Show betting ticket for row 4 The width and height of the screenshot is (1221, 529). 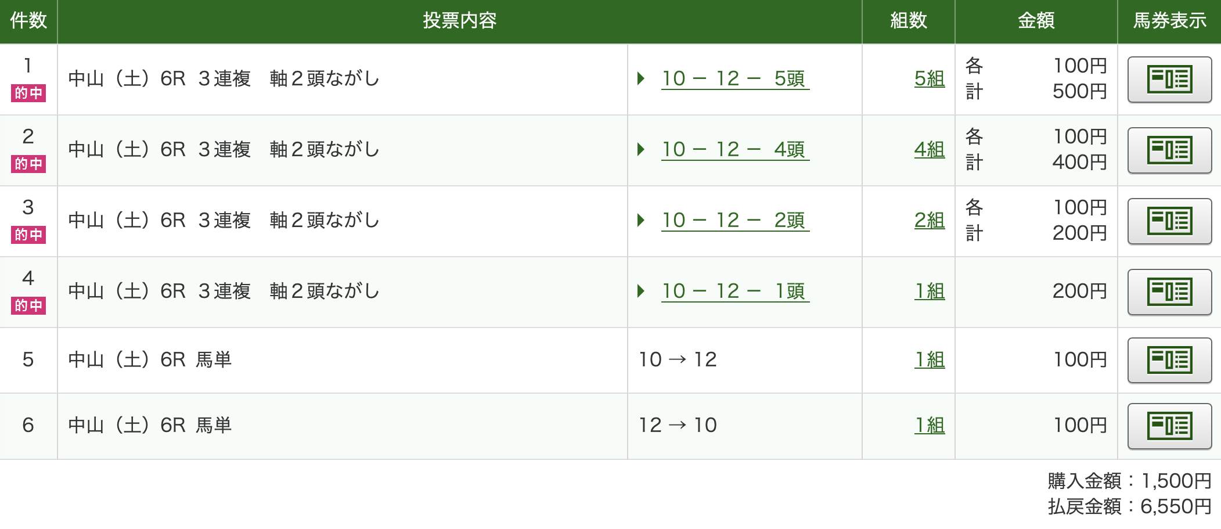1169,292
